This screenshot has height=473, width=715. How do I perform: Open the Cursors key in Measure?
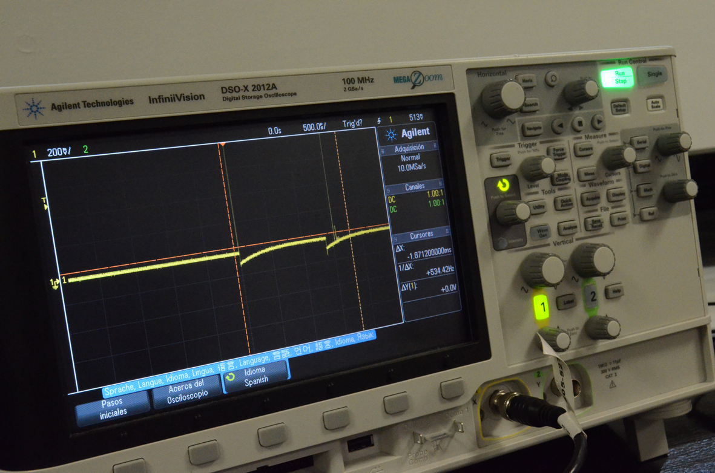point(585,149)
